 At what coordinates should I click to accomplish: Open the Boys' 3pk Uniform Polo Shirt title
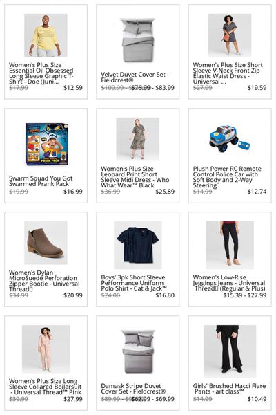[x=134, y=283]
